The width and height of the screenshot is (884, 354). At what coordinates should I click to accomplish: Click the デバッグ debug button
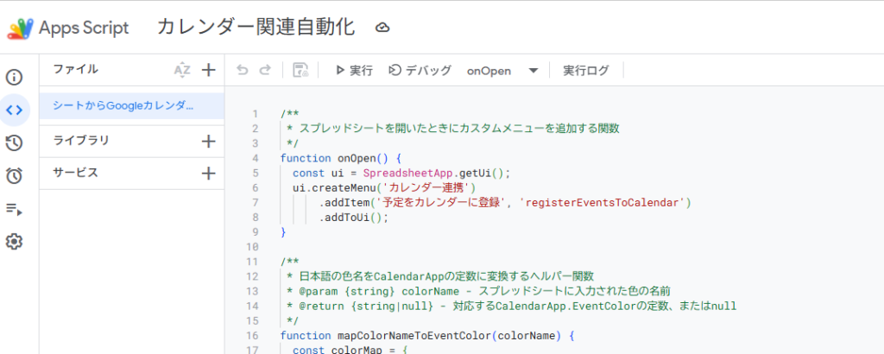point(420,71)
